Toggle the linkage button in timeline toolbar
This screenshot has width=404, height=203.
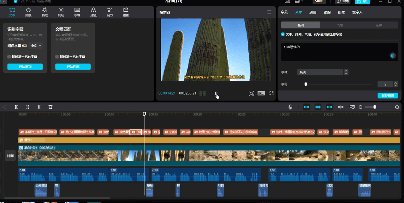330,107
